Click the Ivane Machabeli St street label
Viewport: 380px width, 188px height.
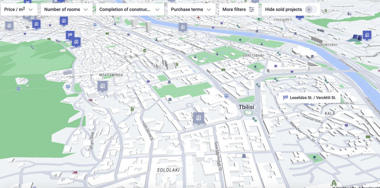(217, 156)
